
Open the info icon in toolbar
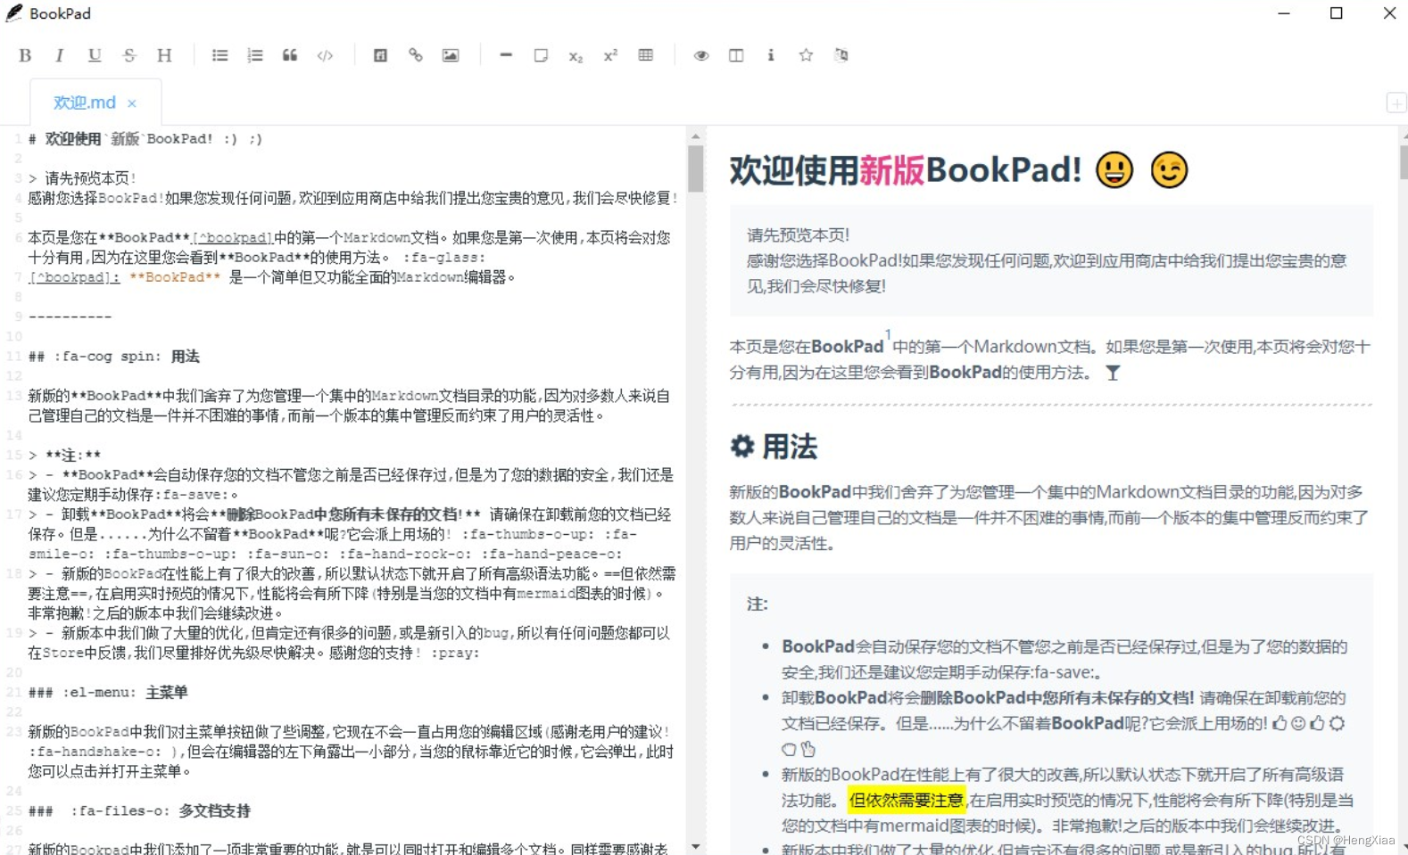[x=771, y=55]
